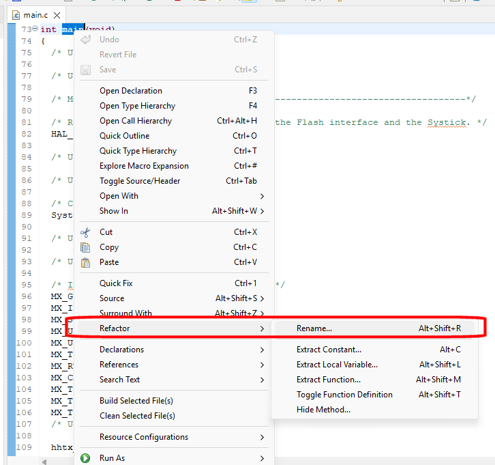Collapse main function fold marker at line 73

35,29
